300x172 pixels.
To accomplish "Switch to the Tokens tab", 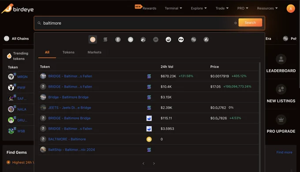I will tap(68, 52).
